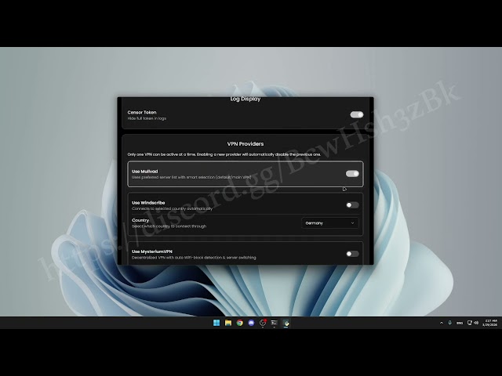Click the network icon in system tray
Screen dimensions: 502x376
(469, 323)
